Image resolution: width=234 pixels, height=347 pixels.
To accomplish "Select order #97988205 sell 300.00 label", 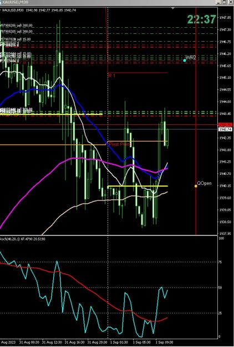I will click(x=17, y=32).
